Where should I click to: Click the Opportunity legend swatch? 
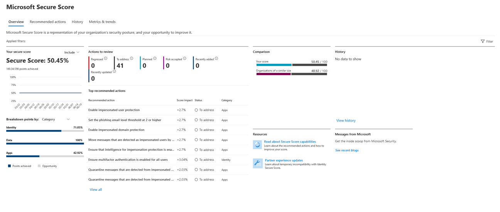tap(39, 166)
